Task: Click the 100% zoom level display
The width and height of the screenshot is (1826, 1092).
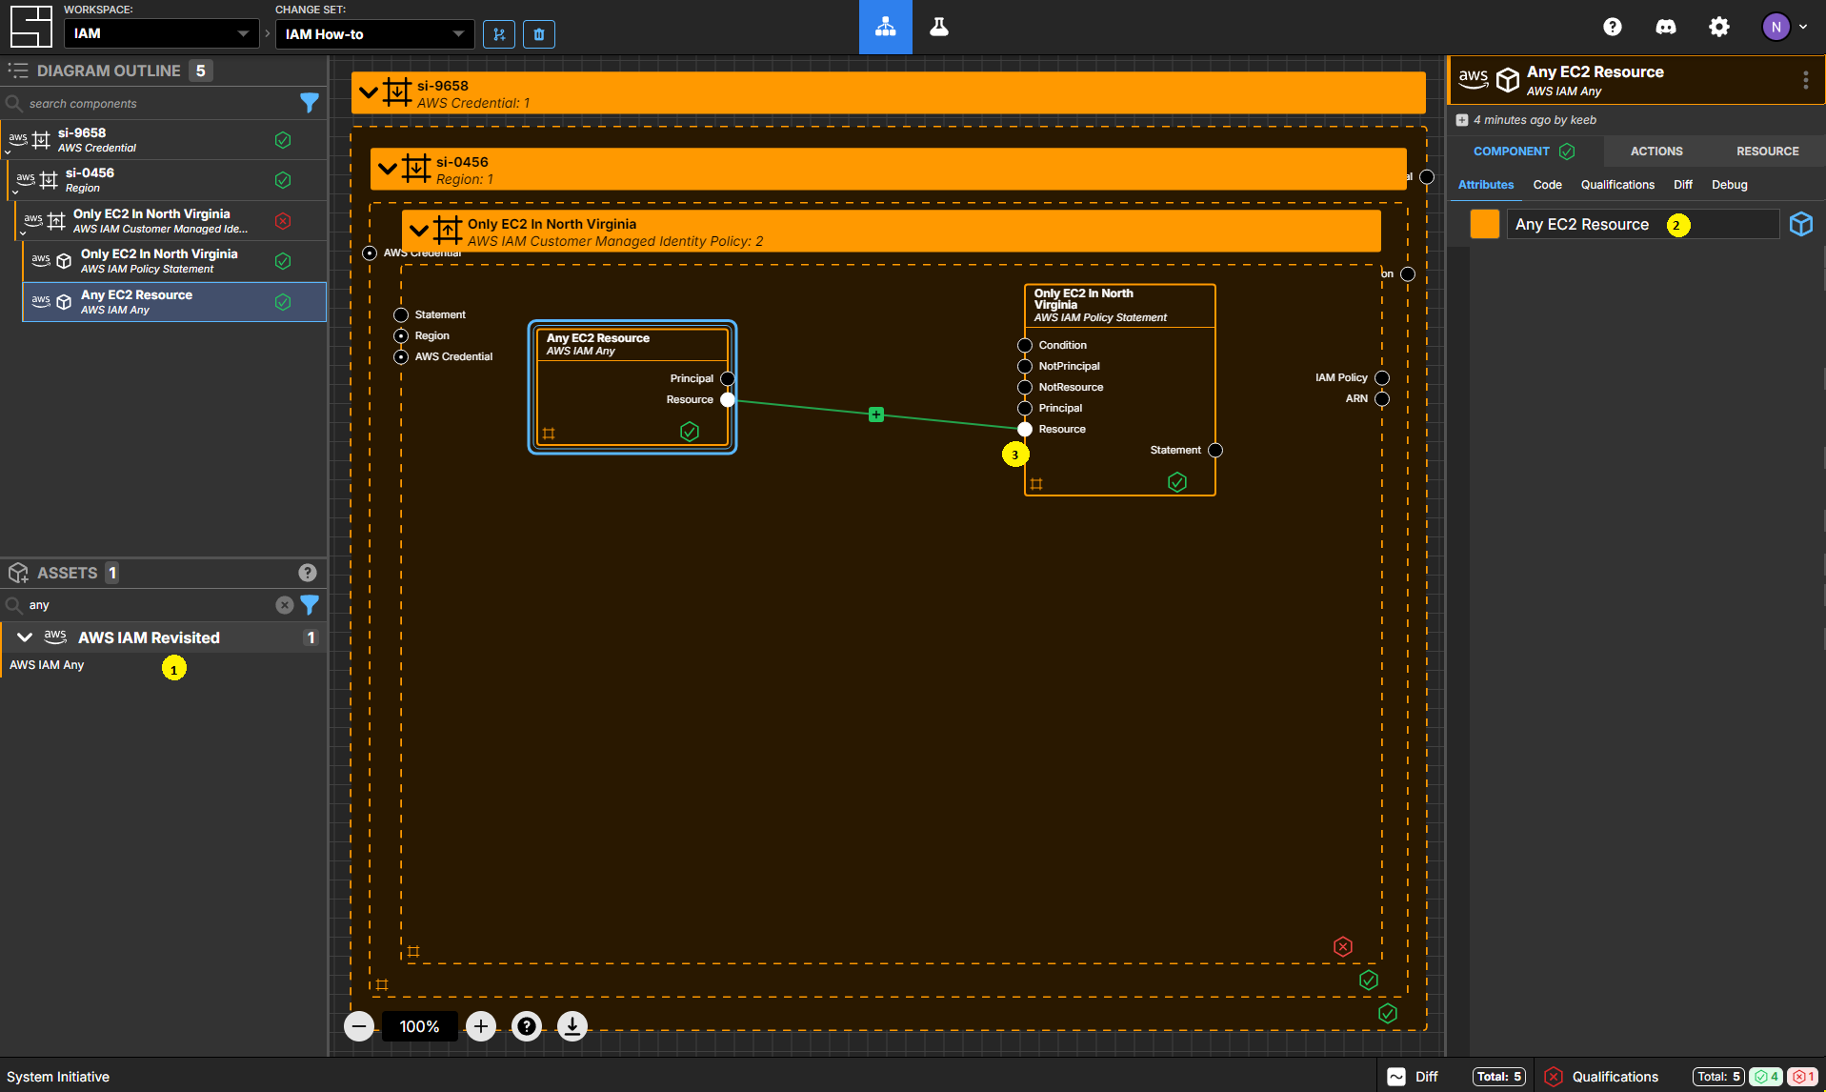Action: [x=420, y=1026]
